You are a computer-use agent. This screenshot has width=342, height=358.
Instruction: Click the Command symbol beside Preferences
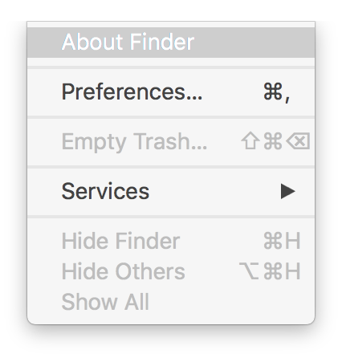(x=273, y=92)
